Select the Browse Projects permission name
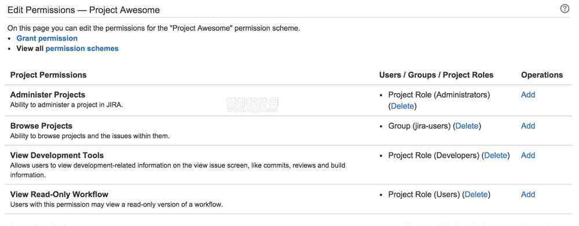The image size is (579, 226). tap(41, 126)
